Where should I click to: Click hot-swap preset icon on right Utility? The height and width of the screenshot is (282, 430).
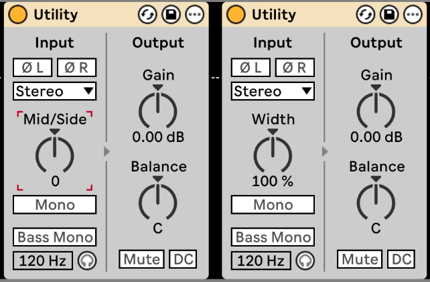click(365, 14)
